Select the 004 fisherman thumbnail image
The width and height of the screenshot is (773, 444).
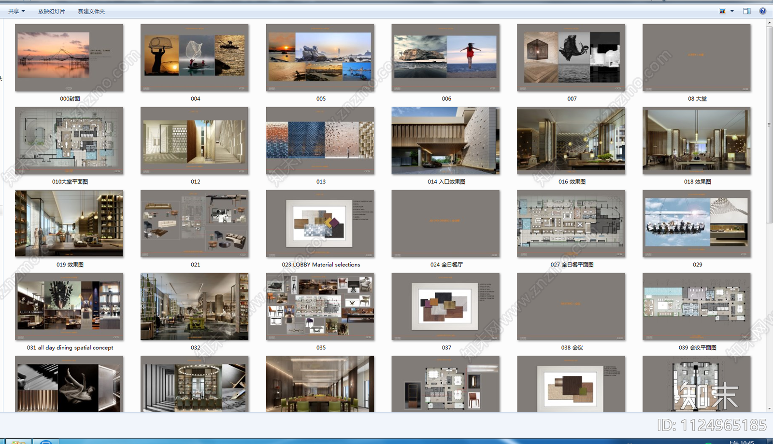195,57
